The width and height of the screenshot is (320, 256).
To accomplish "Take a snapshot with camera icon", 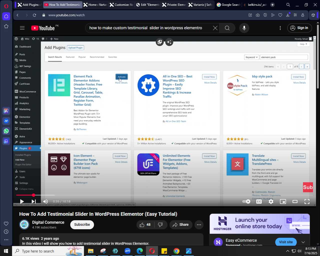I will (258, 15).
